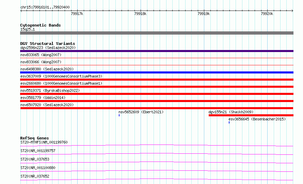
Task: Select the magenta ST20|NR_037653 transcript line
Action: (x=157, y=162)
